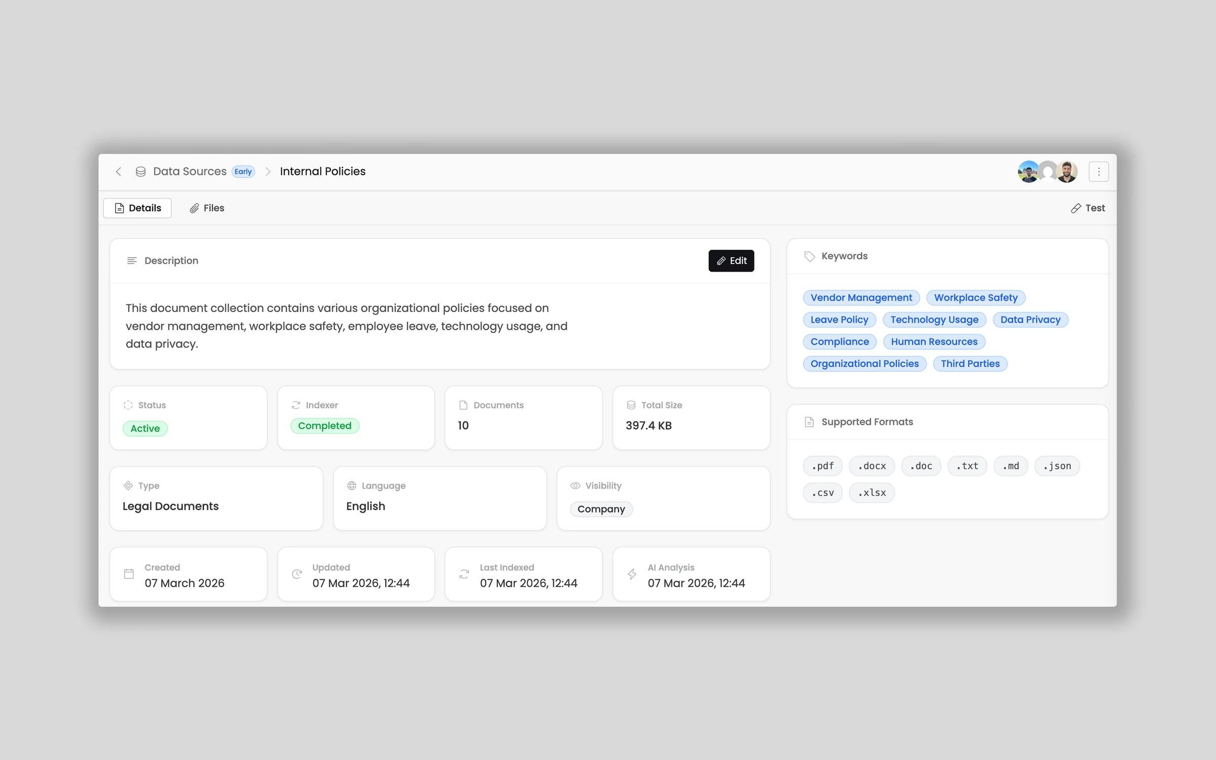Click the .pdf format chip
Viewport: 1216px width, 760px height.
[822, 466]
